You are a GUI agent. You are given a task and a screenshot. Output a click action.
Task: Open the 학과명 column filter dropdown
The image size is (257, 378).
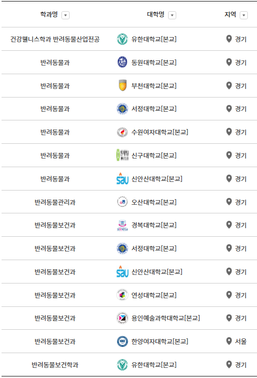point(66,15)
